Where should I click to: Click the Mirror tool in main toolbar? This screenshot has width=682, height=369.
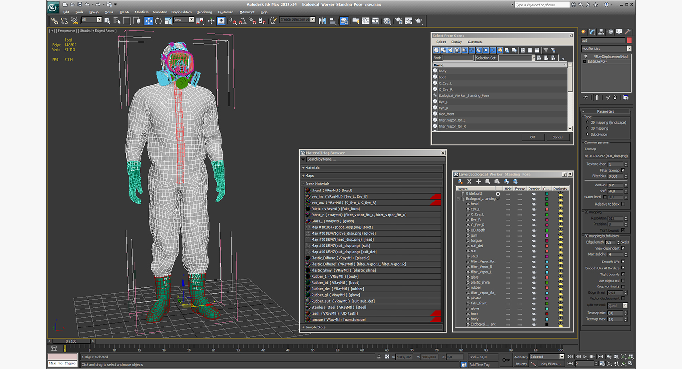322,21
